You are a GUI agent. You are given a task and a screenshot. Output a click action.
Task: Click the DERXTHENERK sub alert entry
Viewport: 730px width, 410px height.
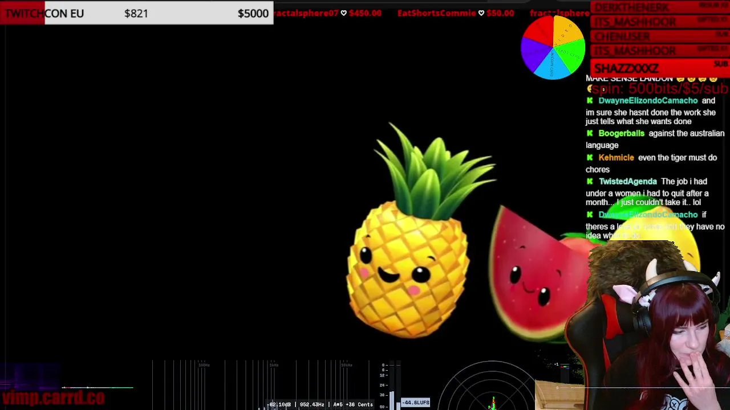point(660,7)
